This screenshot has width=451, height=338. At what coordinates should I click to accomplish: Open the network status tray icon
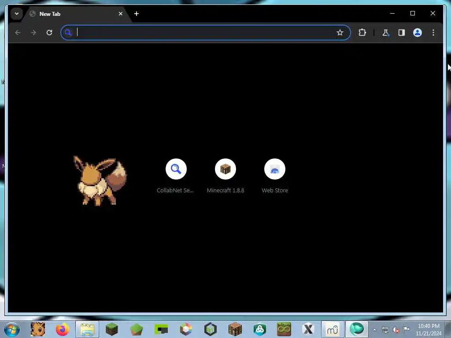coord(385,330)
